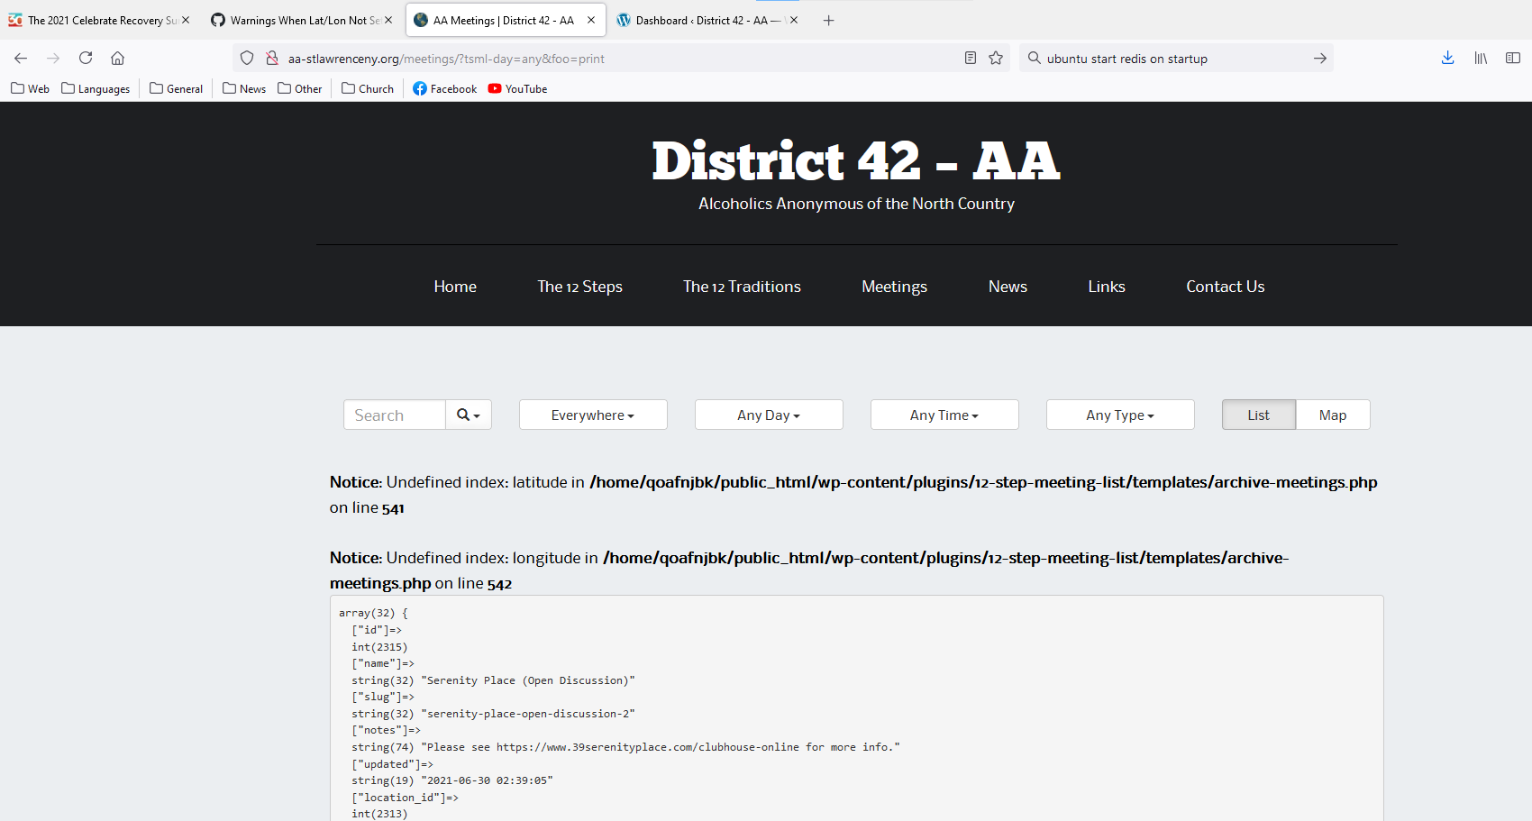Open the Church bookmarks folder
This screenshot has width=1532, height=821.
click(368, 88)
